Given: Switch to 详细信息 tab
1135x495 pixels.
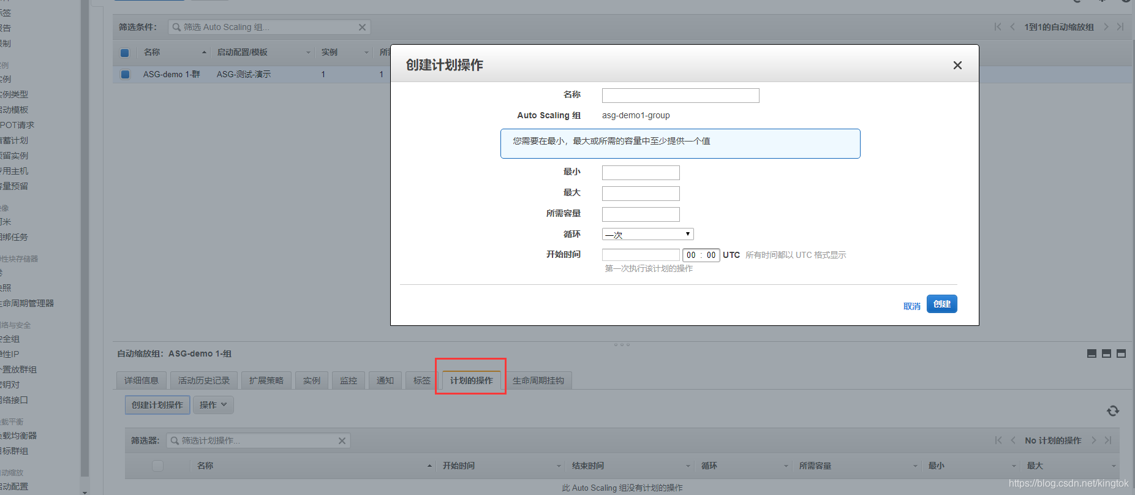Looking at the screenshot, I should tap(141, 380).
